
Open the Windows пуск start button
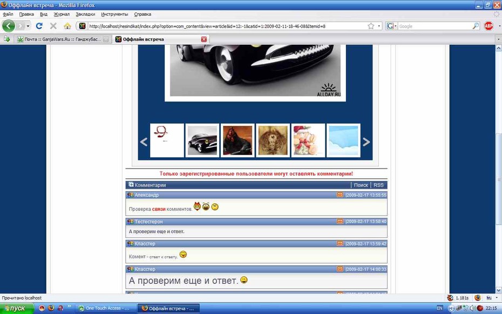[17, 308]
